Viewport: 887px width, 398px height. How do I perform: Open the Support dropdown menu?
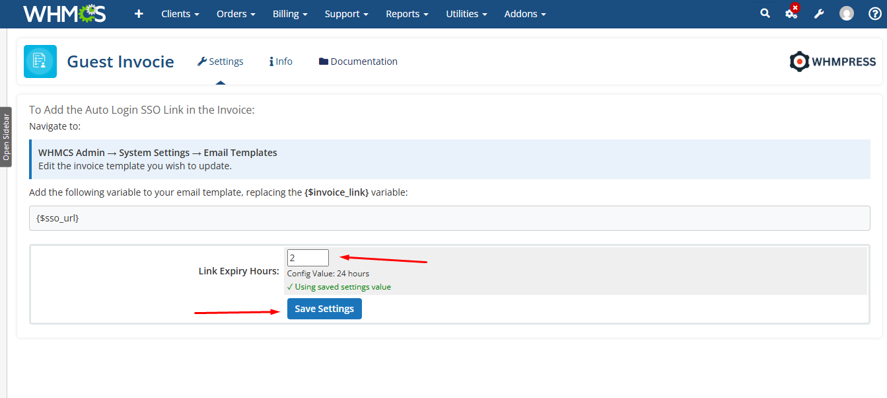pyautogui.click(x=346, y=14)
